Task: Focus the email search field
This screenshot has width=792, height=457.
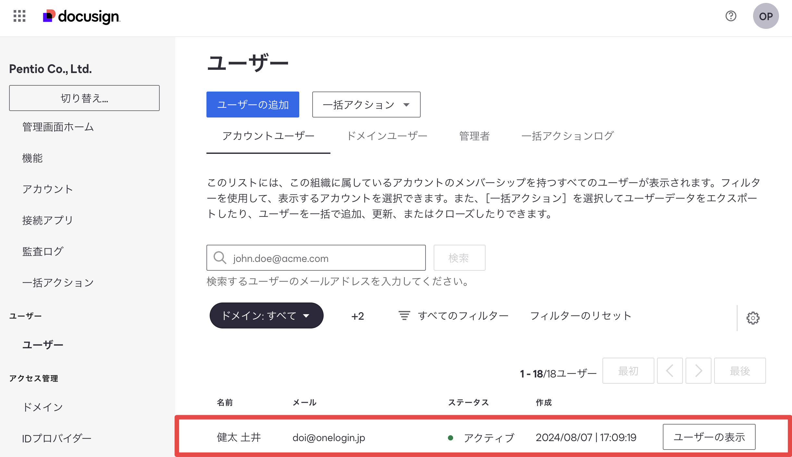Action: (316, 258)
